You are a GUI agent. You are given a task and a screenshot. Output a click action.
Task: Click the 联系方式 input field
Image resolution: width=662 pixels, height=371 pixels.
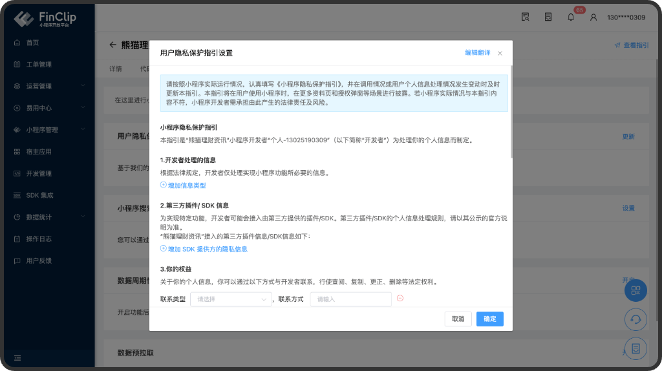(350, 299)
